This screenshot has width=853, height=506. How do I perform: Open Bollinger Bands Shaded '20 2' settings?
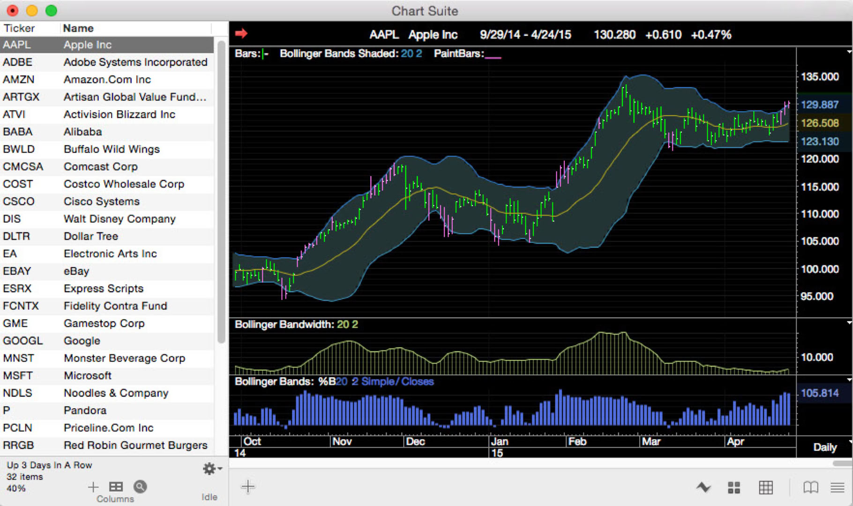coord(410,53)
